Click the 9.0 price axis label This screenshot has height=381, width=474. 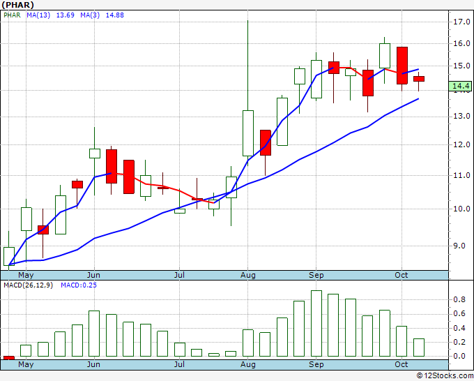[459, 246]
